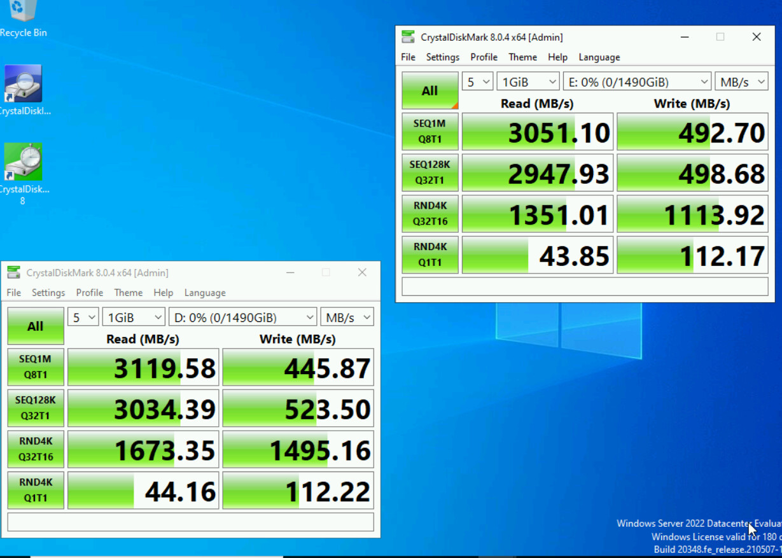The image size is (782, 558).
Task: Run the SEQ128K Q32T1 test for drive D:
Action: 35,408
